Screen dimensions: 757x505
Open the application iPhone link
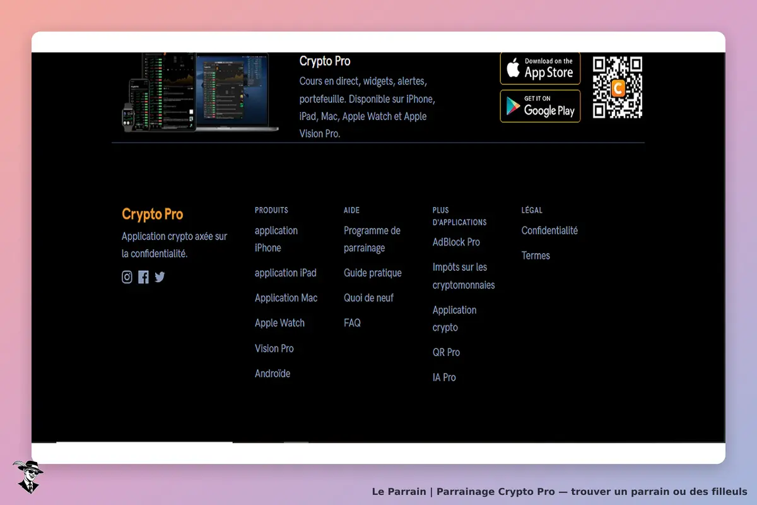[276, 239]
